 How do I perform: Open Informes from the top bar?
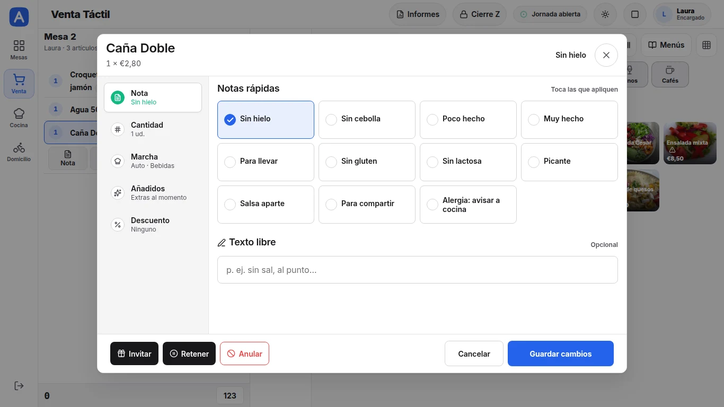tap(418, 14)
